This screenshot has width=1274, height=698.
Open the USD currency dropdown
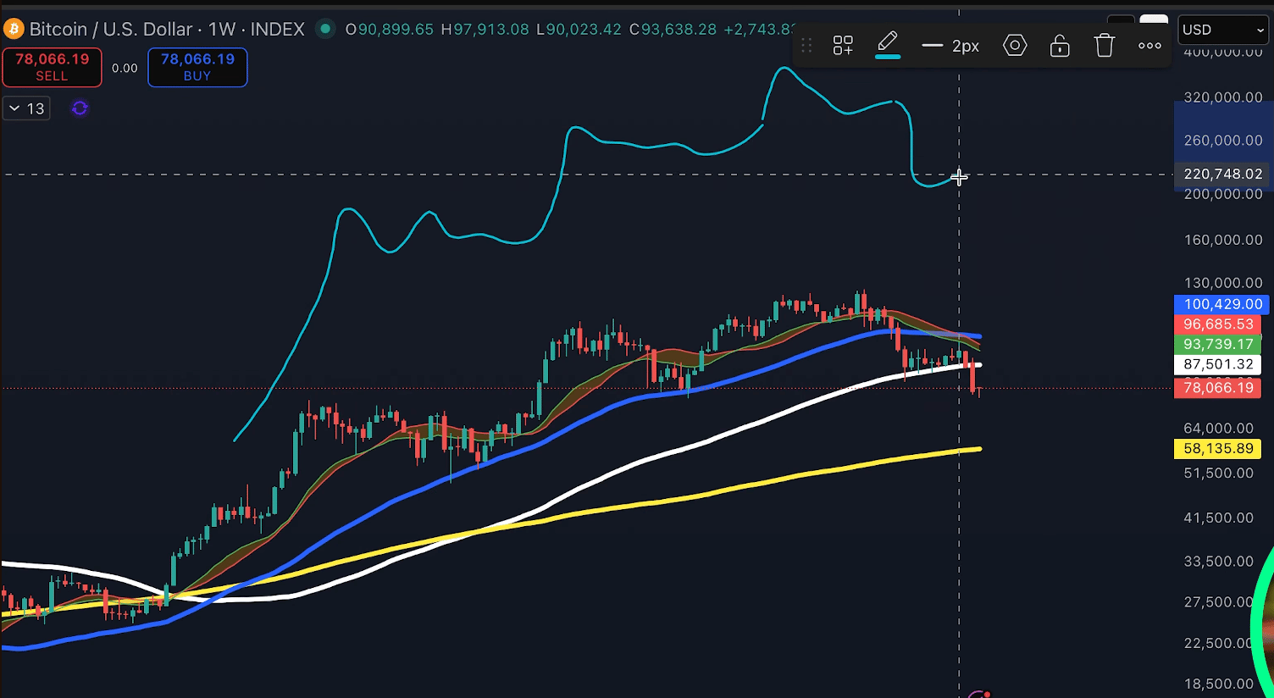pyautogui.click(x=1223, y=30)
